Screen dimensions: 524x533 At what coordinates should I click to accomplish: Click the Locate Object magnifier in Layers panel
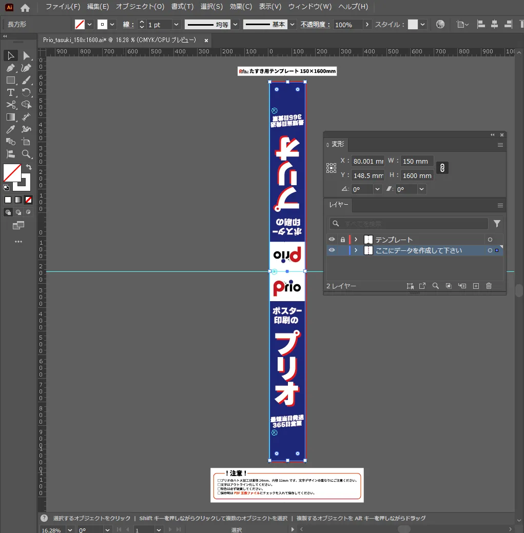[x=436, y=286]
